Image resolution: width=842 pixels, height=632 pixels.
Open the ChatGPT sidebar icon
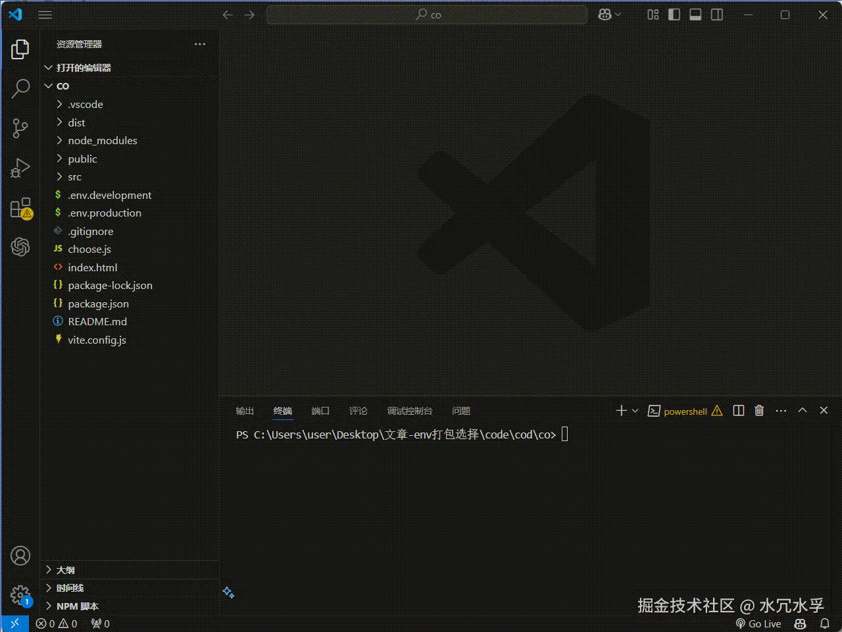point(20,247)
